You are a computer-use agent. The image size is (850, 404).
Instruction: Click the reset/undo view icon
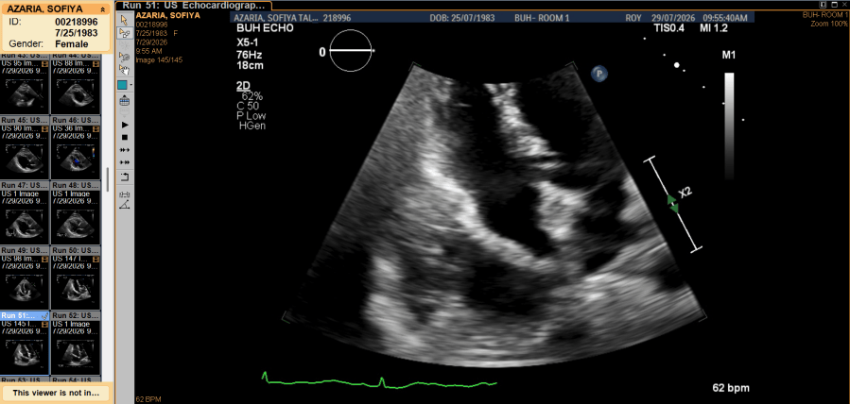pyautogui.click(x=124, y=177)
